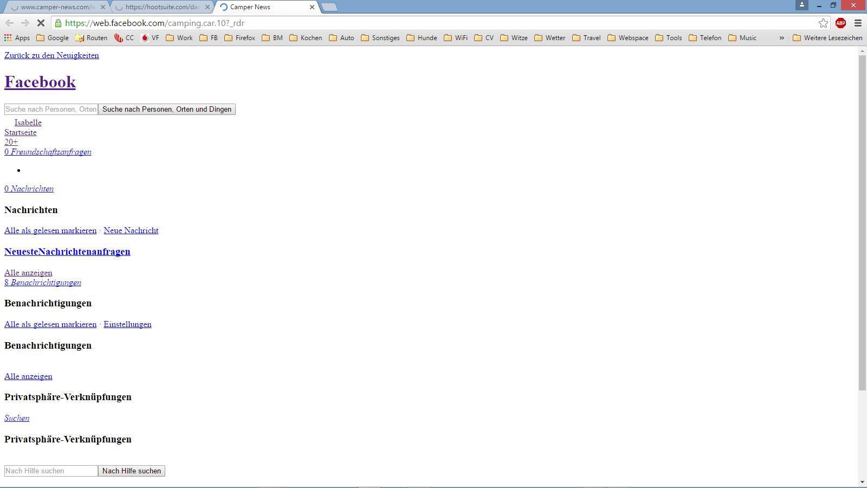Click the page's vertical scrollbar thumb
The width and height of the screenshot is (867, 488).
click(862, 222)
